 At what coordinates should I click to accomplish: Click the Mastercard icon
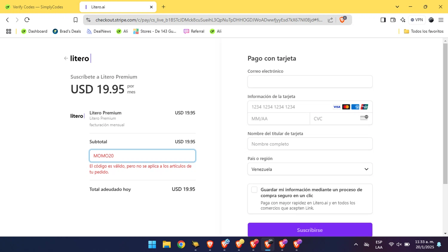(x=346, y=107)
